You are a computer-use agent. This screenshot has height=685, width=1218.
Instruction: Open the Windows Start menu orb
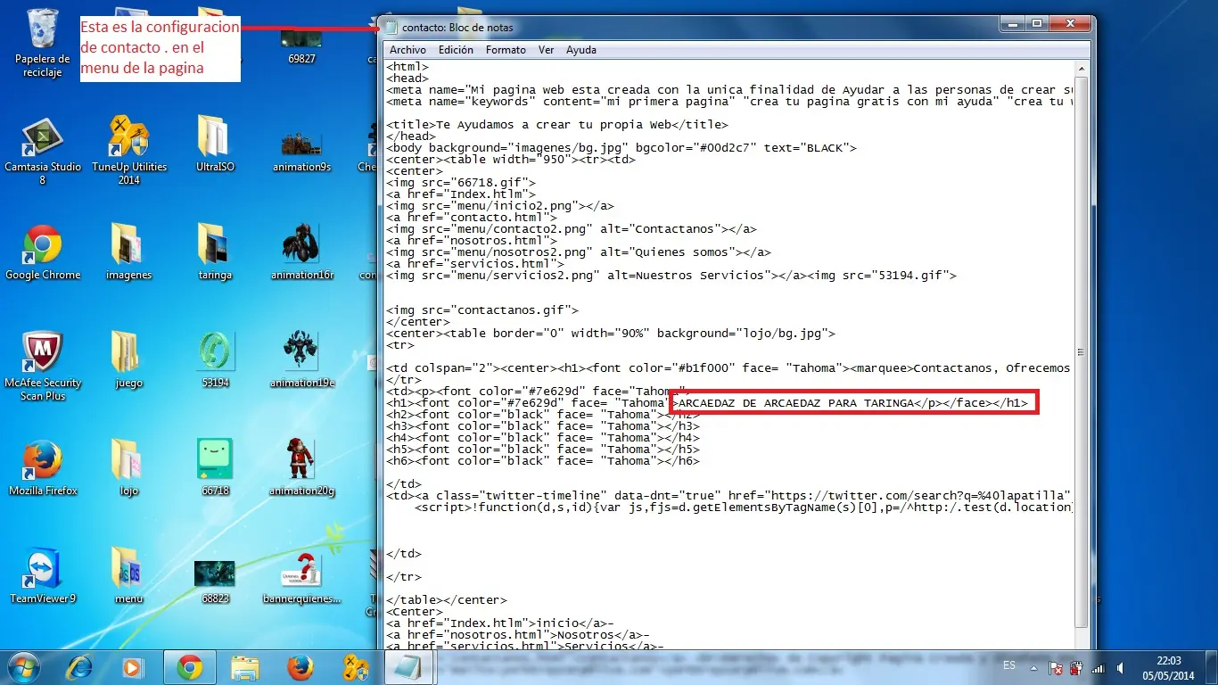click(x=24, y=666)
